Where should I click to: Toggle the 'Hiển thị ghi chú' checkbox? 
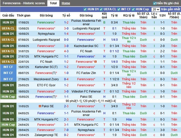tap(155, 3)
